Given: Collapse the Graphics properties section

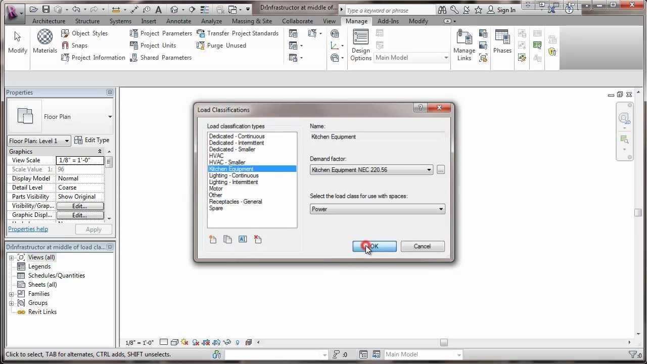Looking at the screenshot, I should [x=100, y=152].
